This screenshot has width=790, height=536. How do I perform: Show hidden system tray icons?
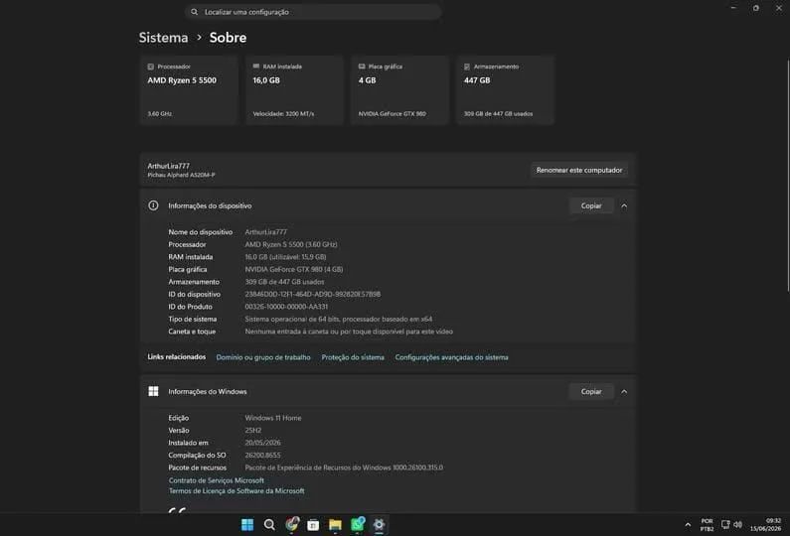(688, 525)
